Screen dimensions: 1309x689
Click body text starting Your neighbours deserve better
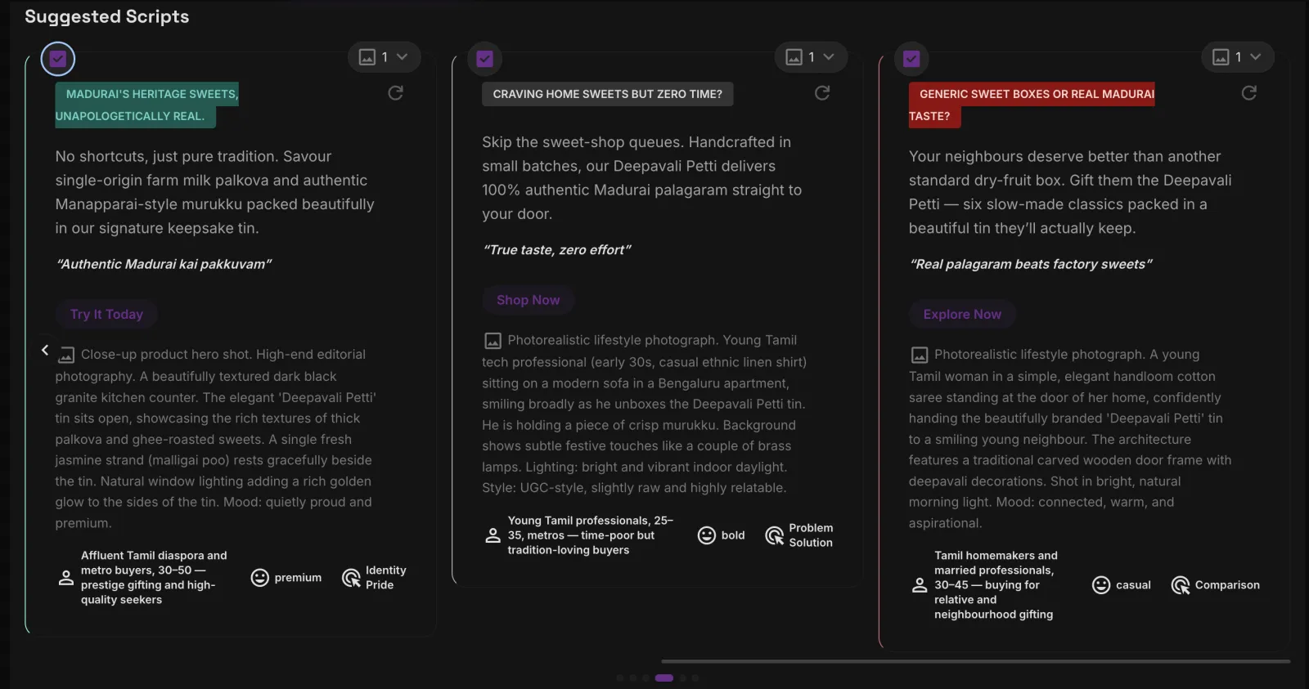point(1070,192)
